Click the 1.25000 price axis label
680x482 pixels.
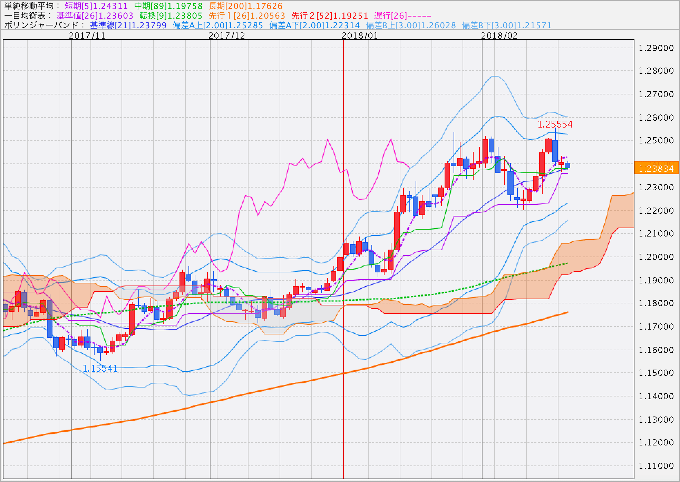click(x=656, y=140)
